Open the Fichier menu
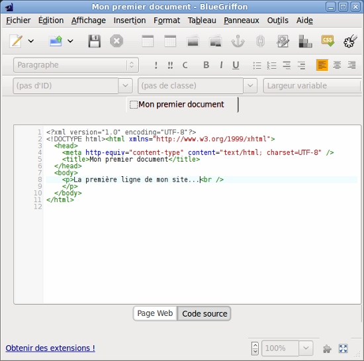This screenshot has height=361, width=364. (x=18, y=21)
